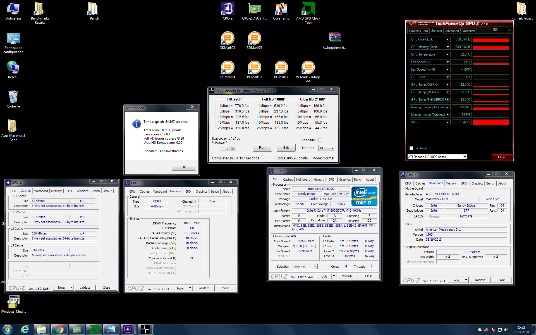Open Ordinateur desktop icon
The width and height of the screenshot is (536, 335).
tap(13, 11)
